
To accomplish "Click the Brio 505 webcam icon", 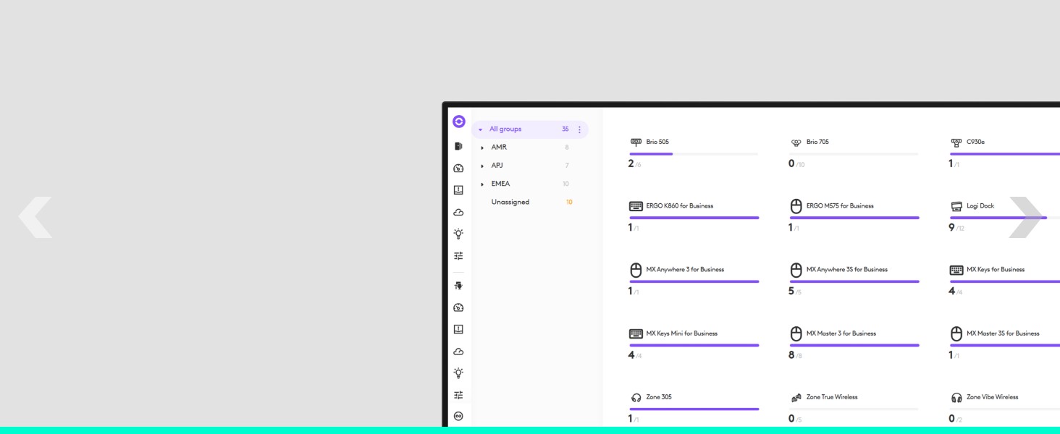I will click(x=636, y=142).
